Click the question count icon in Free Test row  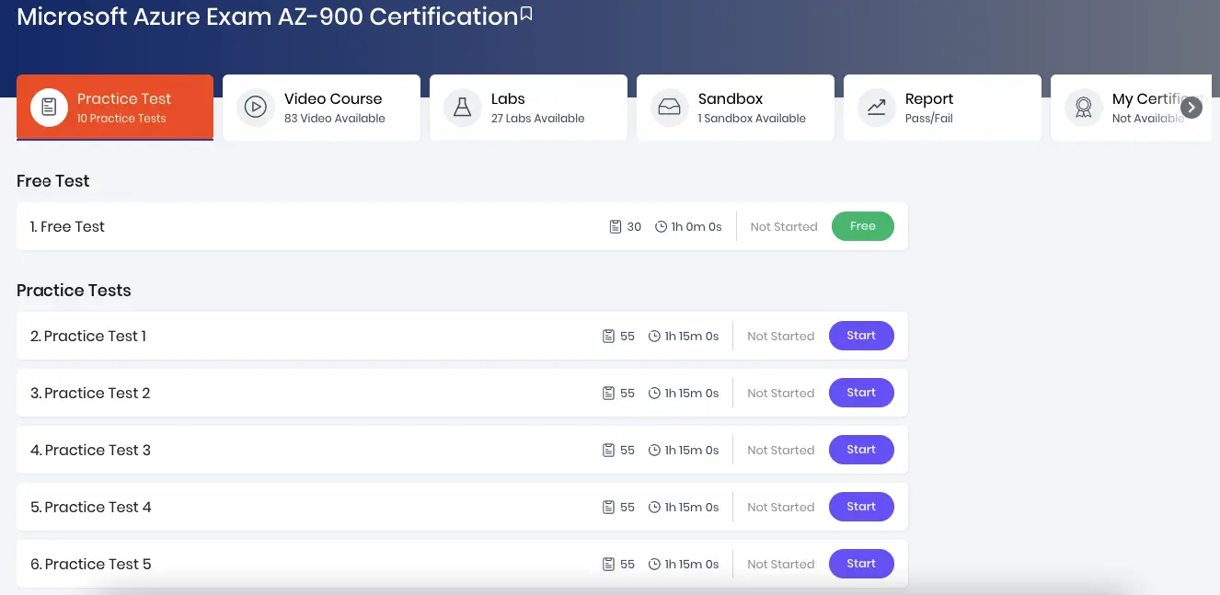tap(616, 226)
